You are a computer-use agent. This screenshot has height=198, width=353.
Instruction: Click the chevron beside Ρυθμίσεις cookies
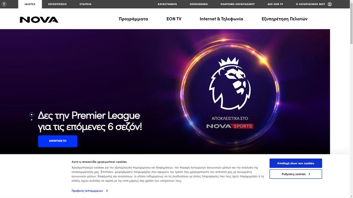tap(309, 174)
